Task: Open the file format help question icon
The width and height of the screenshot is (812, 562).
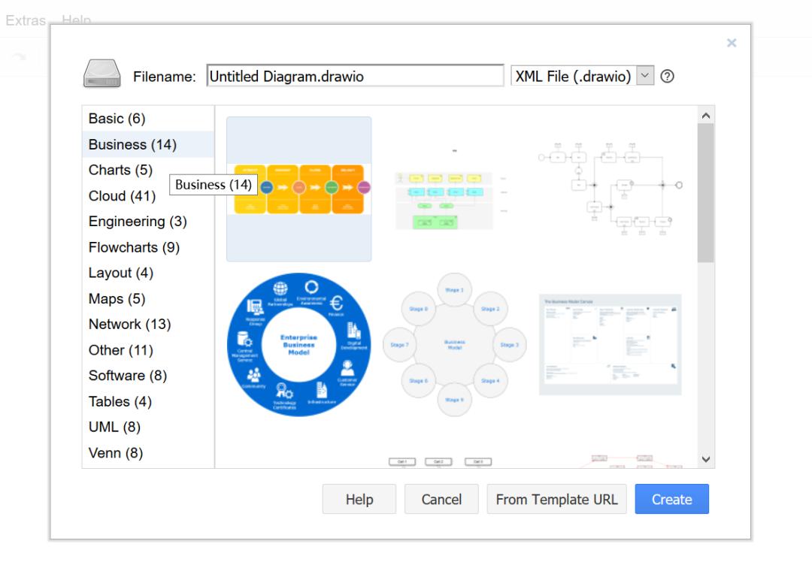Action: pyautogui.click(x=668, y=77)
